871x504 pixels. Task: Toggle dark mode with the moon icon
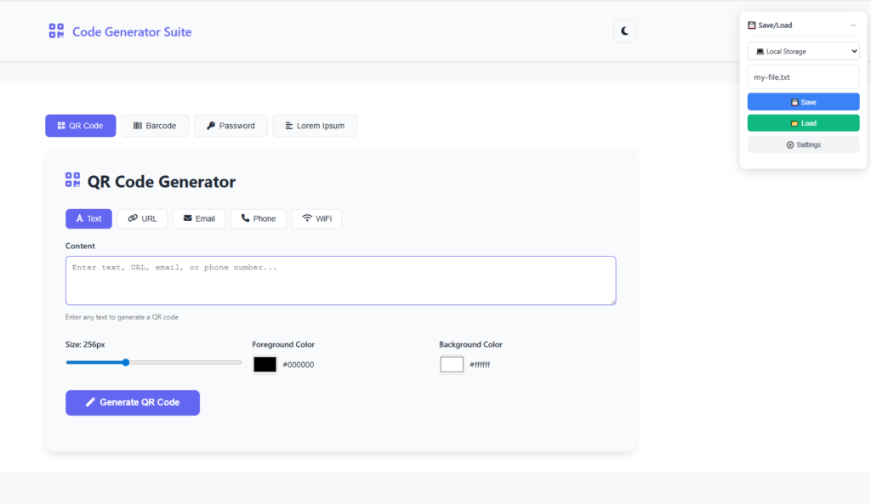(x=624, y=31)
